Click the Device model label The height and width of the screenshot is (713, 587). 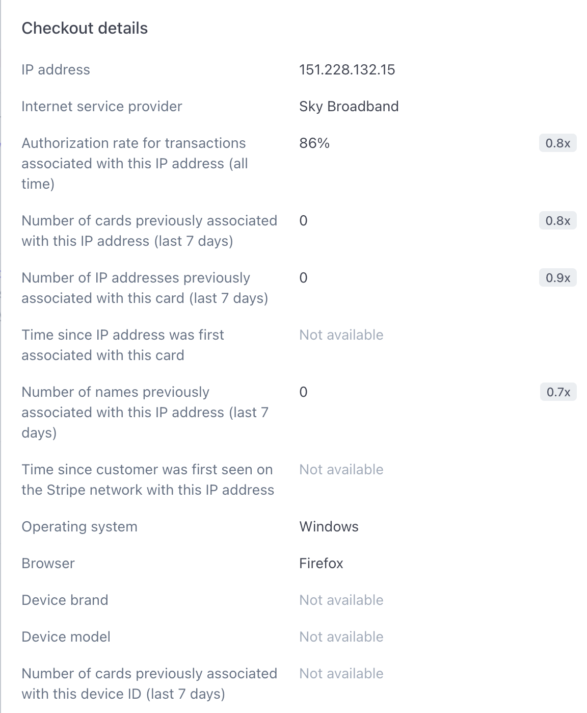pos(66,637)
